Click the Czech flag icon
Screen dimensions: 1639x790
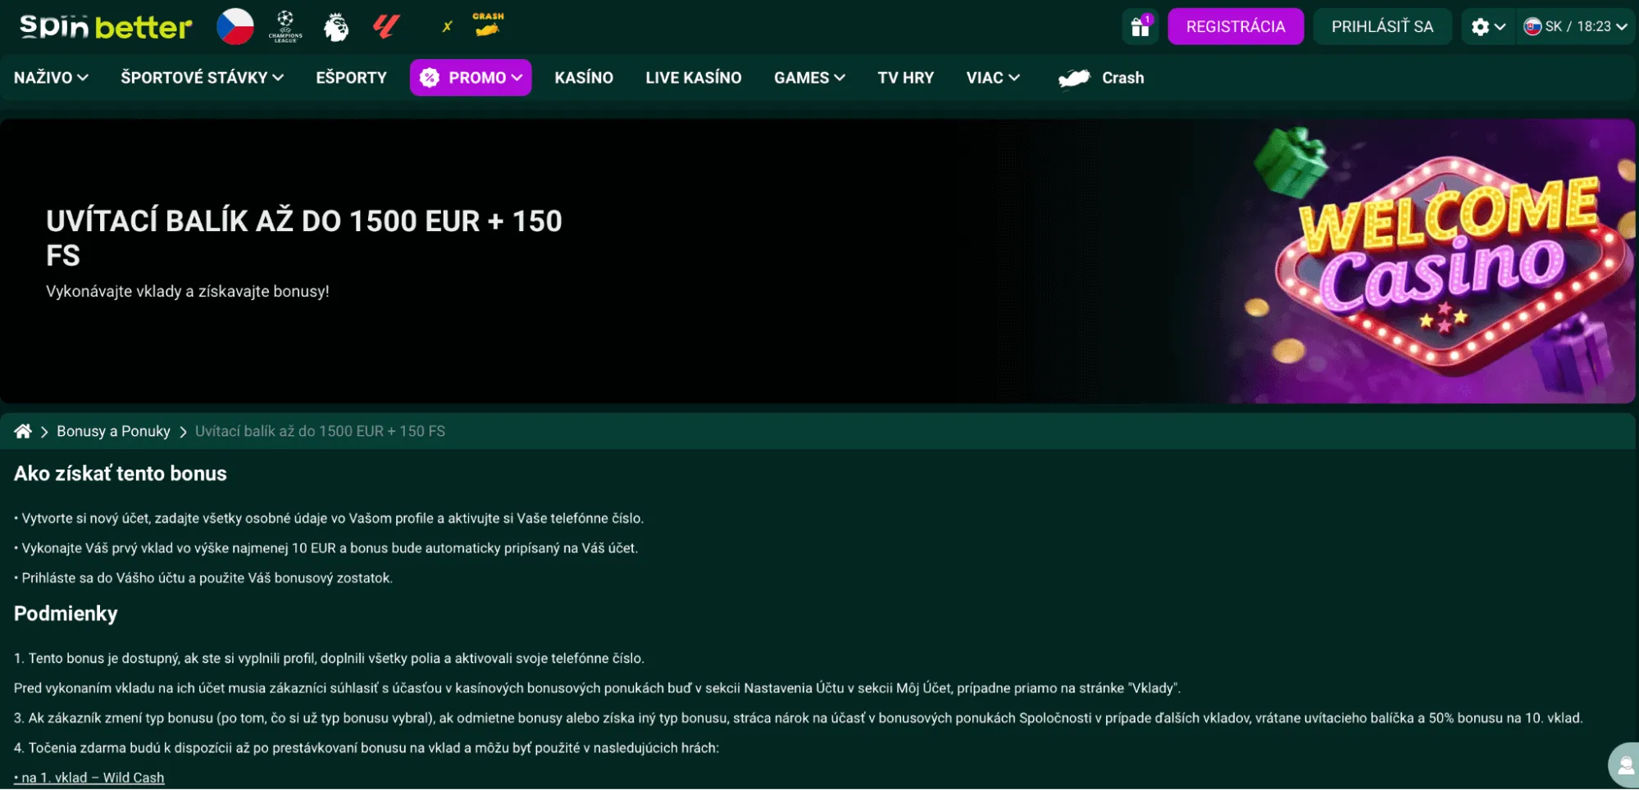click(234, 26)
